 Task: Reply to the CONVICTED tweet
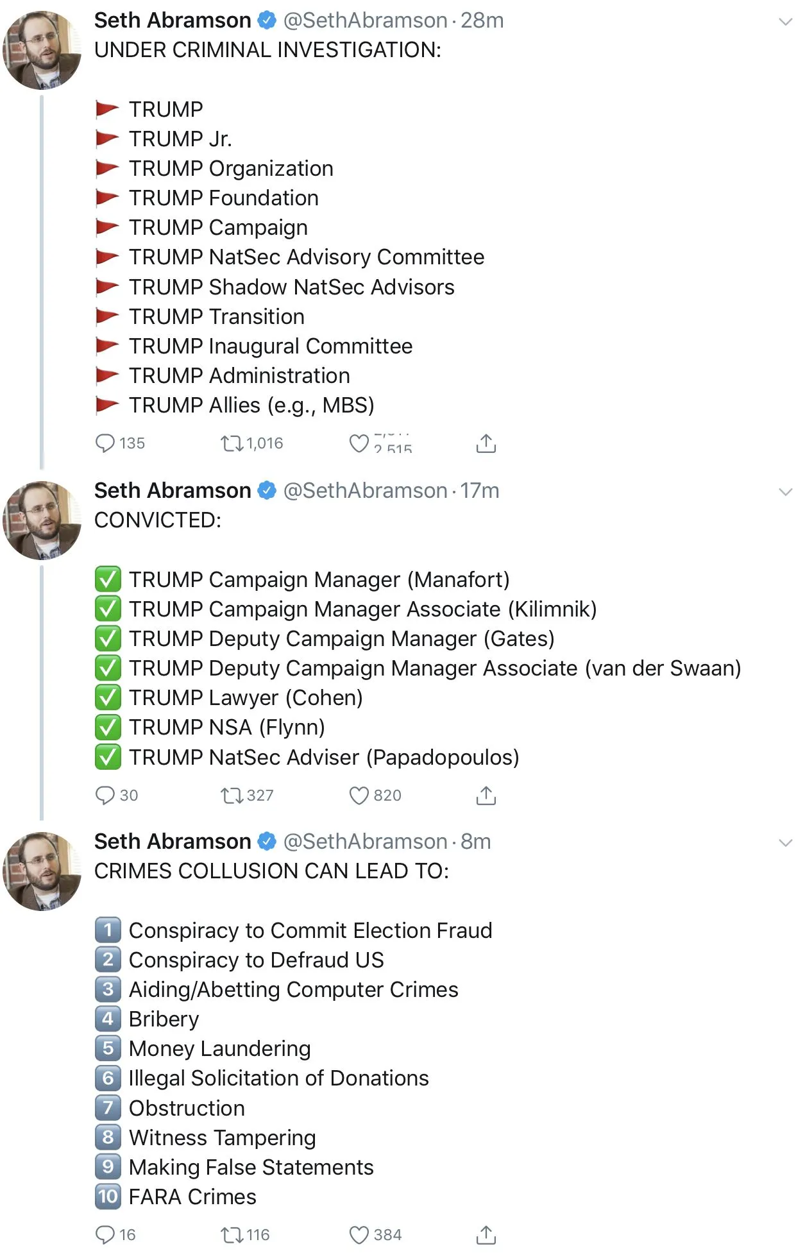pyautogui.click(x=105, y=796)
